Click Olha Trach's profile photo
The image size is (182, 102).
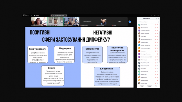point(139,37)
